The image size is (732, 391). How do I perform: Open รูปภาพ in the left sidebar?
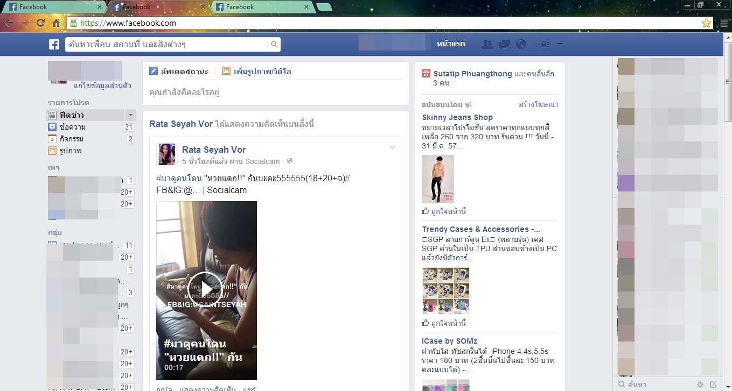pos(90,151)
